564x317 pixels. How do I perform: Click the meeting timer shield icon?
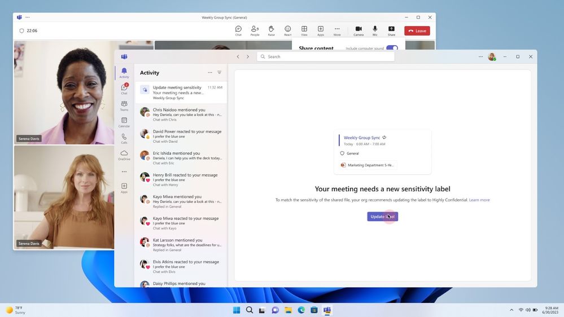(21, 31)
